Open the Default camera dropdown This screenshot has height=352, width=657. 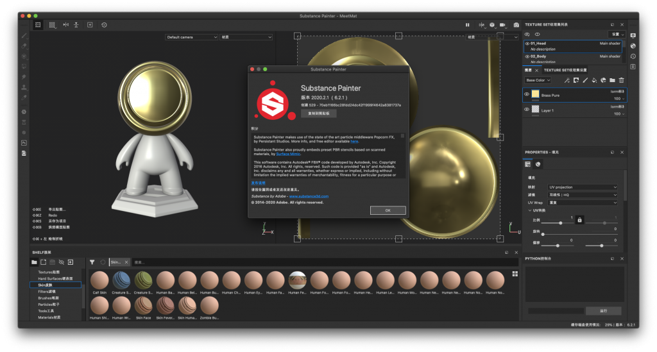tap(191, 37)
